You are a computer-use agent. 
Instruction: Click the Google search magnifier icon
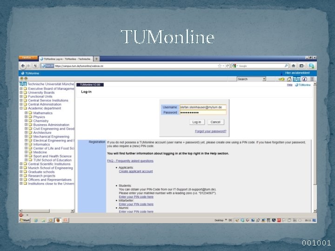click(286, 66)
